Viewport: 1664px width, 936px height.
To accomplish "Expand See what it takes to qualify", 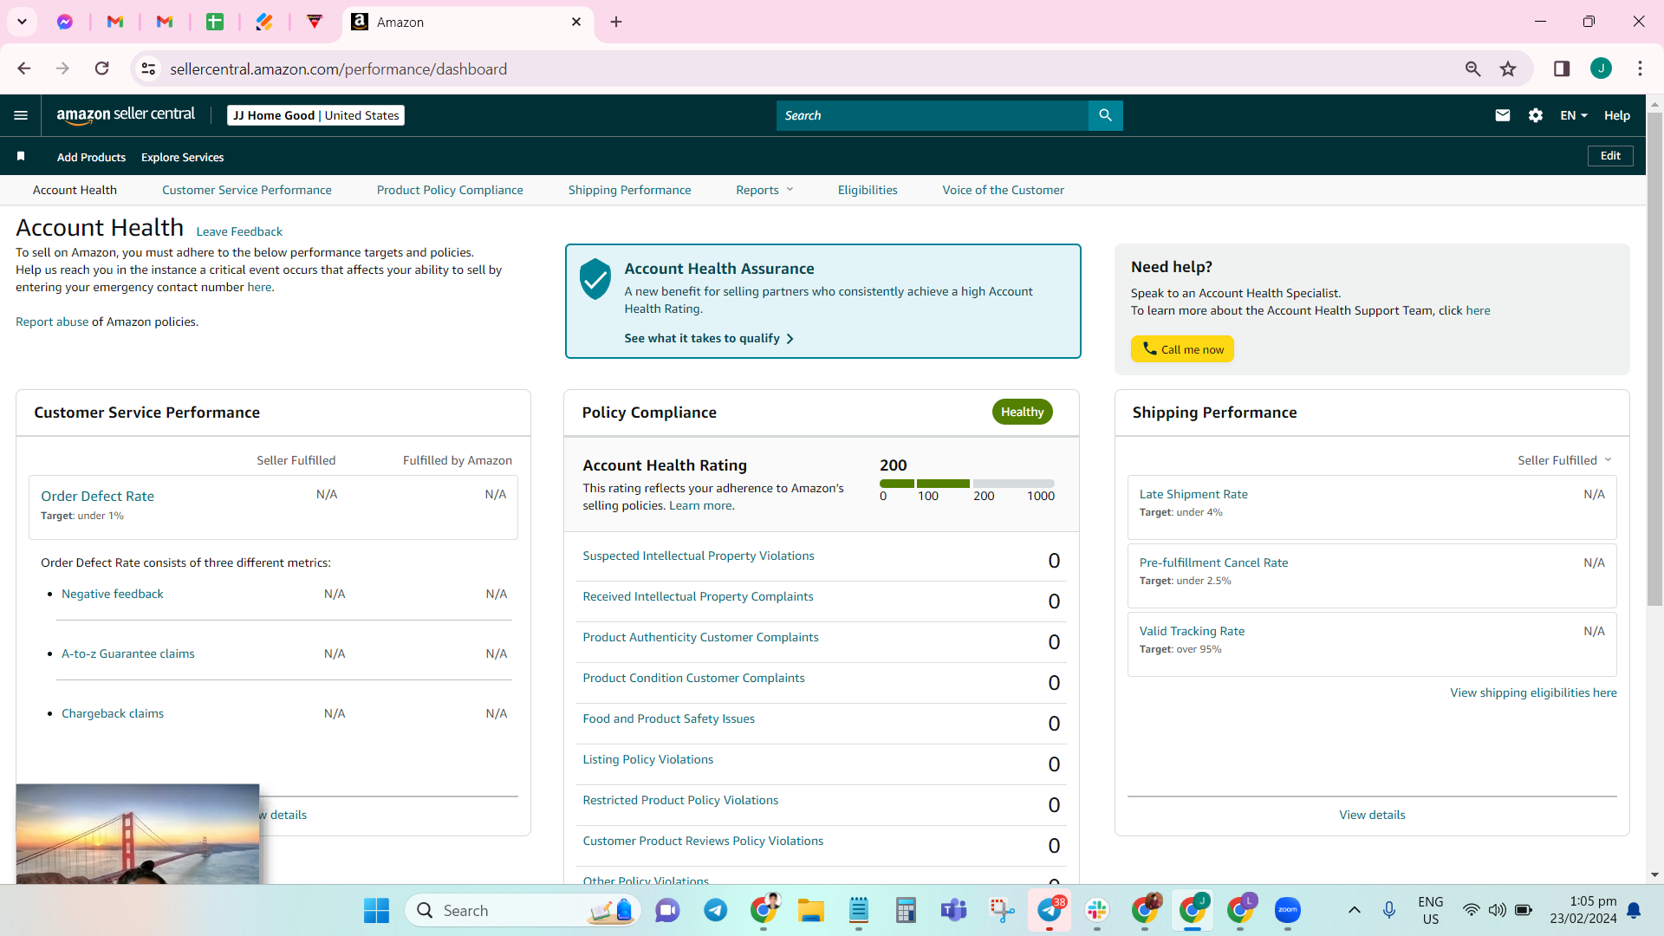I will 709,338.
